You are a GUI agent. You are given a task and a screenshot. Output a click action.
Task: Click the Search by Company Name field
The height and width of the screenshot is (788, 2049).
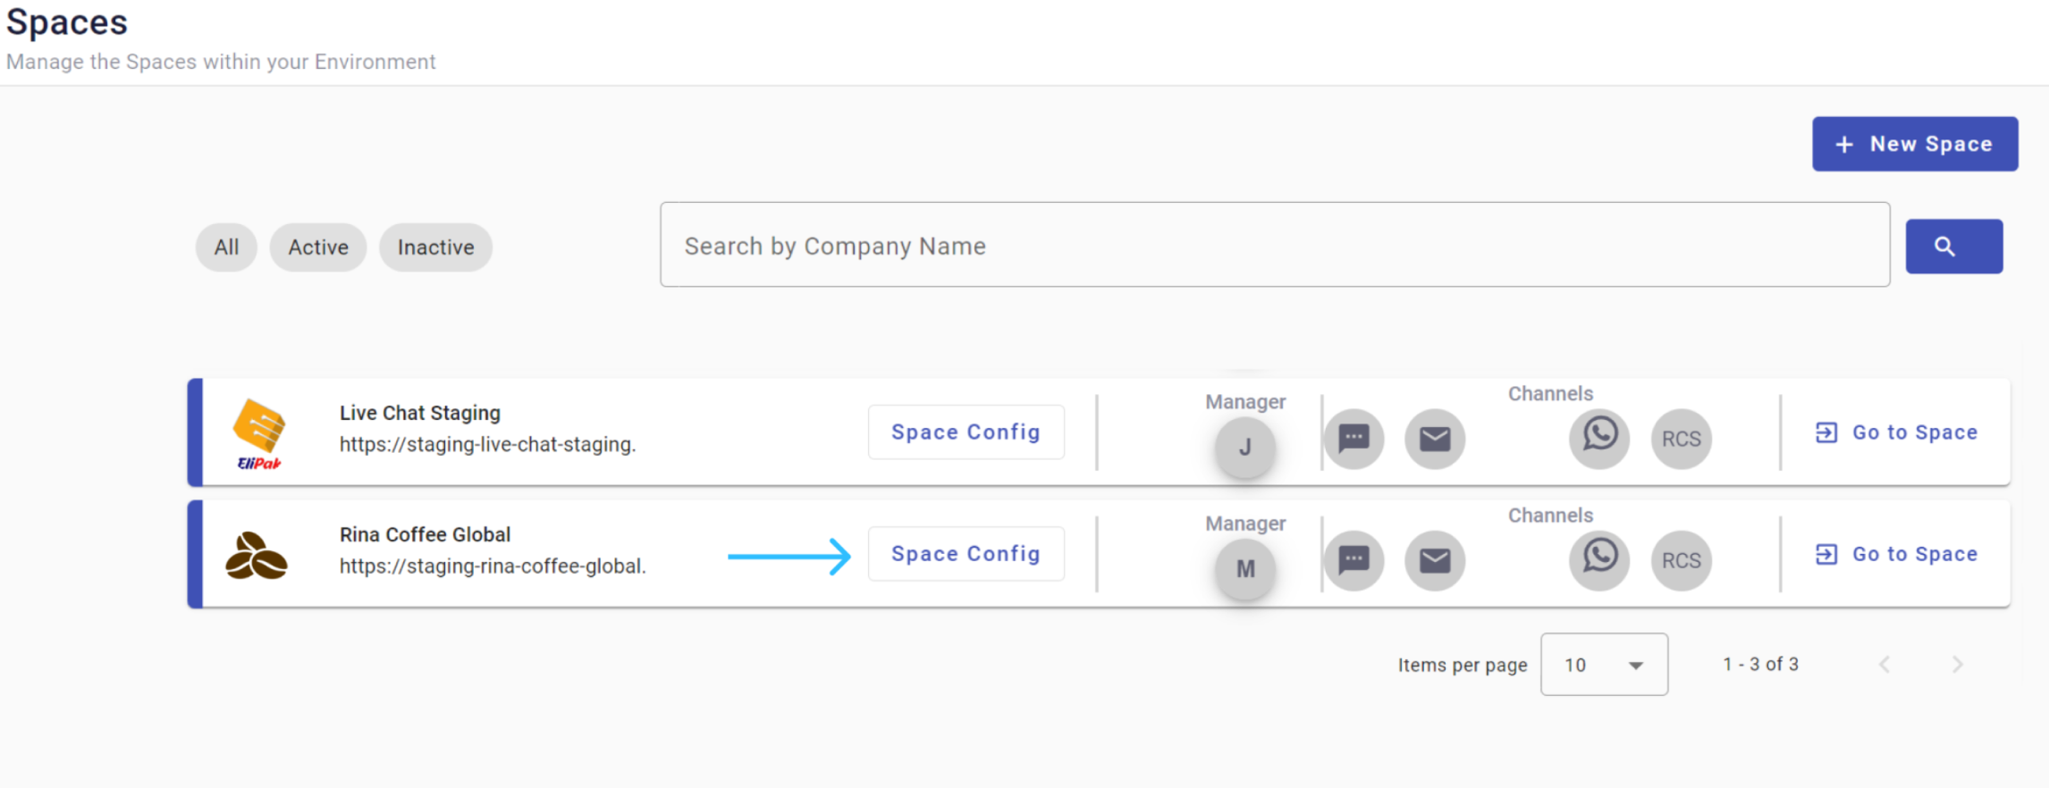pos(1274,246)
